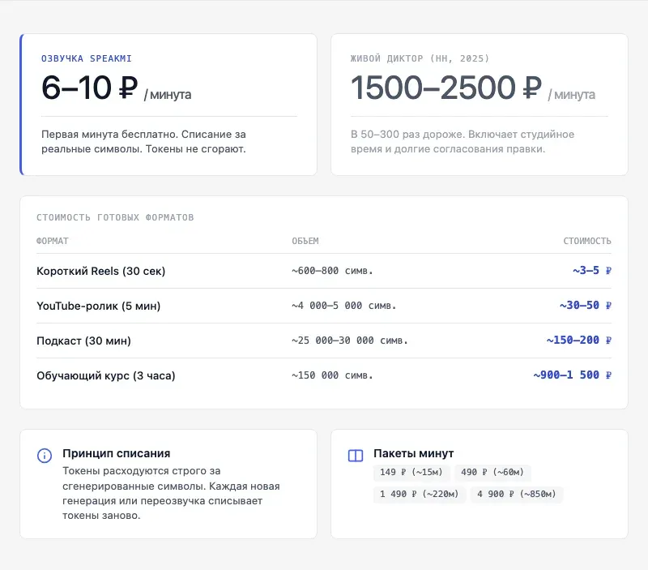This screenshot has width=648, height=570.
Task: Click the ФОРМАТ column header
Action: tap(53, 241)
